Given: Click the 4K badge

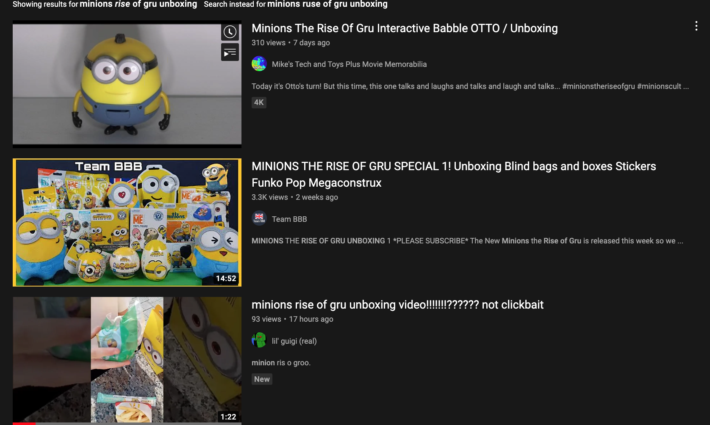Looking at the screenshot, I should 259,102.
